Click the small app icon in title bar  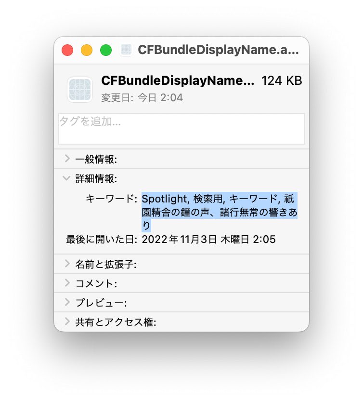coord(126,50)
